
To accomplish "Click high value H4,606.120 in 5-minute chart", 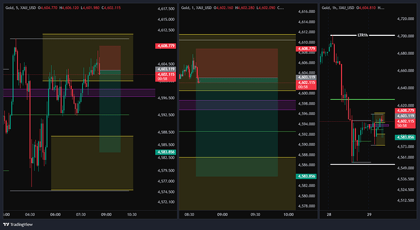I will coord(70,8).
